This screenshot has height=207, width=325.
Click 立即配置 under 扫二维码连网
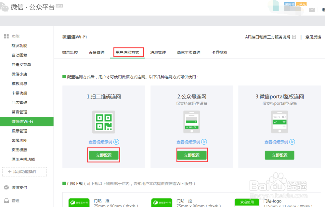click(x=104, y=155)
